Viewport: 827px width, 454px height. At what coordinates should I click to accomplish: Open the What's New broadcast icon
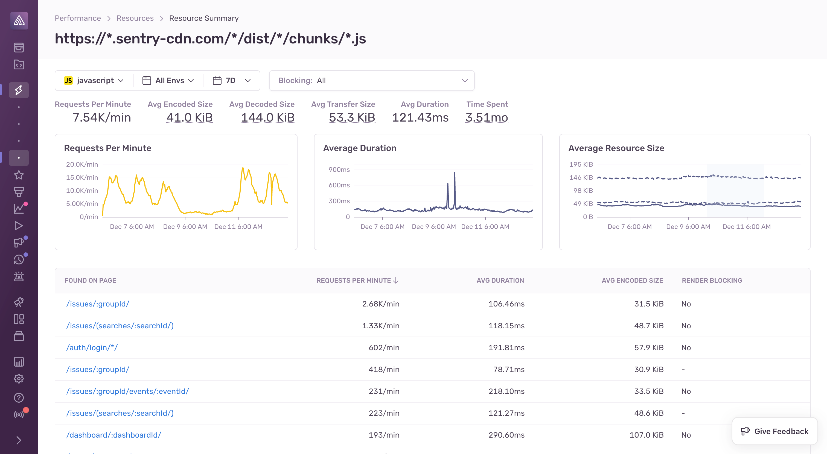point(19,415)
